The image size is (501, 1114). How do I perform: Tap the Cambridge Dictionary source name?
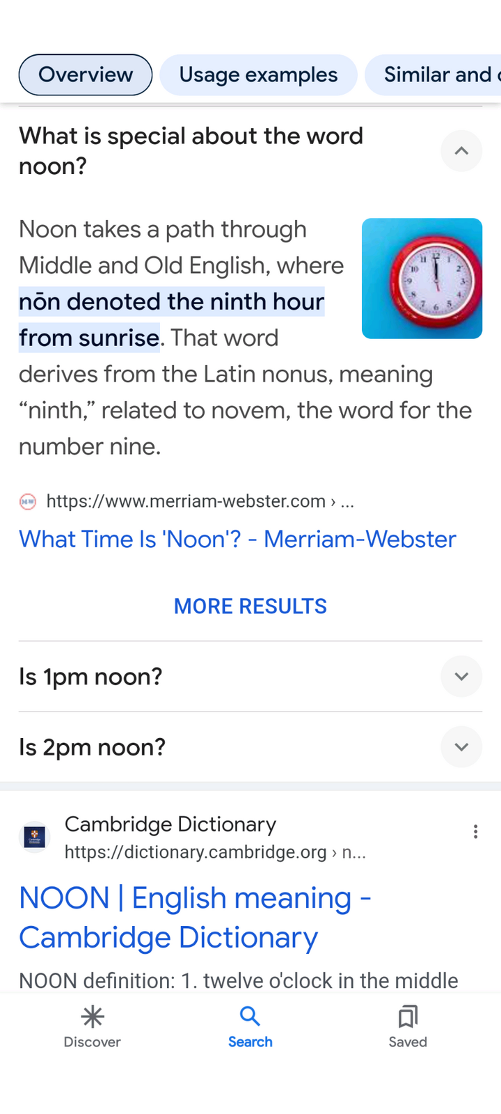pyautogui.click(x=170, y=824)
